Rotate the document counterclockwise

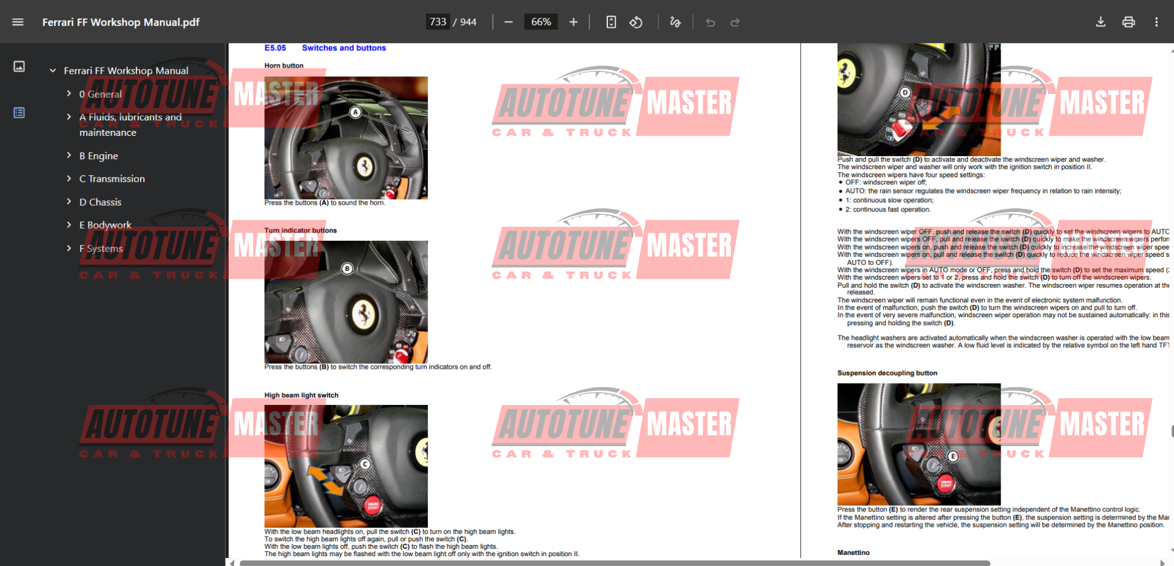pyautogui.click(x=636, y=22)
